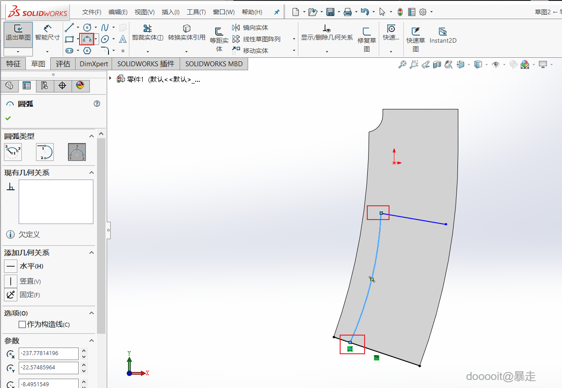Collapse the 圆弧类型 section
562x388 pixels.
tap(92, 136)
